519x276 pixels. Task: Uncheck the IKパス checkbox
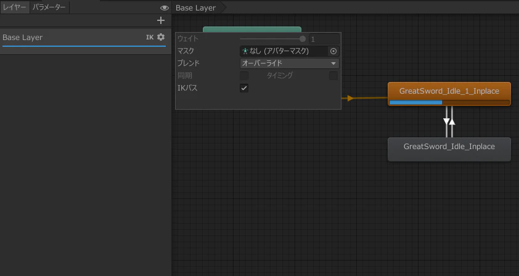point(244,88)
